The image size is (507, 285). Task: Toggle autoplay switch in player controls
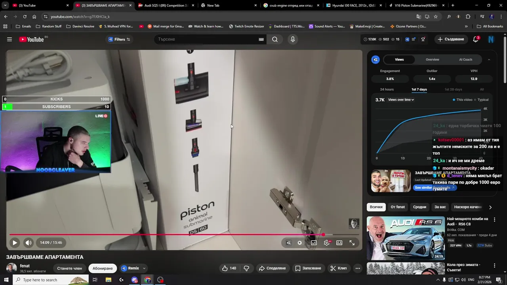pyautogui.click(x=300, y=243)
